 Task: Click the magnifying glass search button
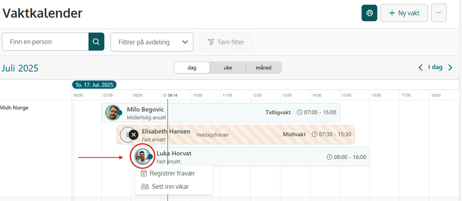click(96, 42)
